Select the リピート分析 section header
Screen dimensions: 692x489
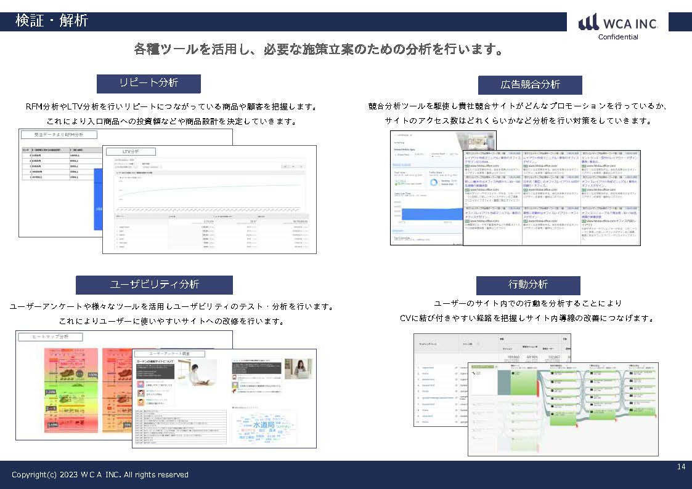pyautogui.click(x=148, y=84)
